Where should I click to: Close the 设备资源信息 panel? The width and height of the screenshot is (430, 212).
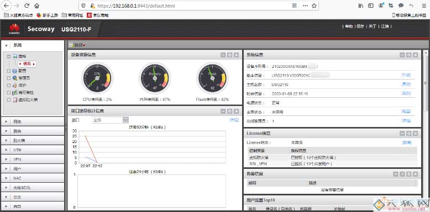[x=236, y=55]
